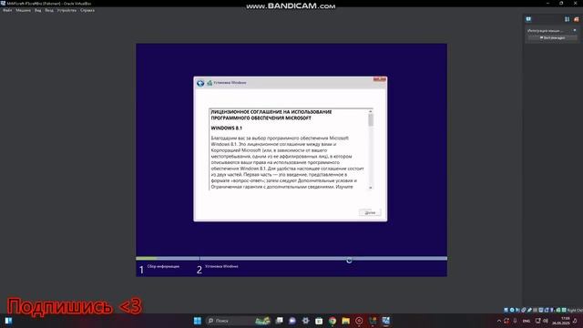This screenshot has width=583, height=328.
Task: Open Settings gear on the taskbar
Action: click(x=306, y=321)
